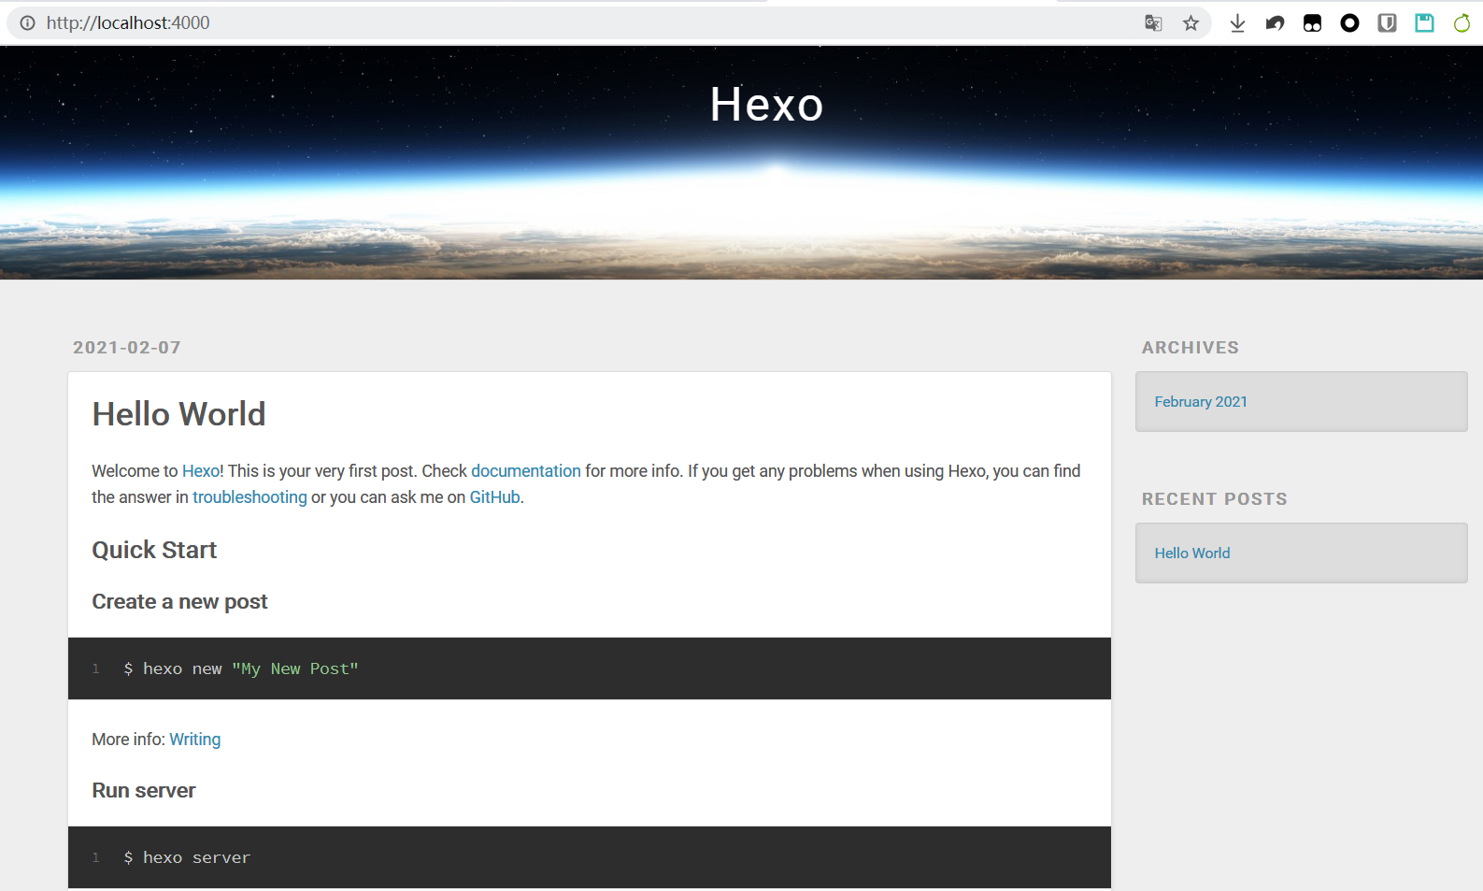The image size is (1483, 891).
Task: Open the troubleshooting link
Action: (250, 497)
